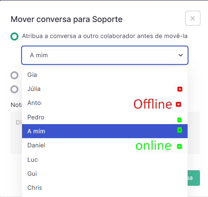Image resolution: width=208 pixels, height=197 pixels.
Task: Select Chris in the dropdown list
Action: (105, 188)
